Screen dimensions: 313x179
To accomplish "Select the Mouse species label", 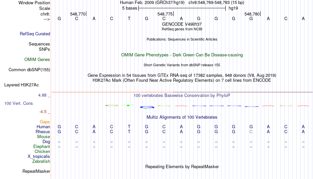I will [43, 137].
